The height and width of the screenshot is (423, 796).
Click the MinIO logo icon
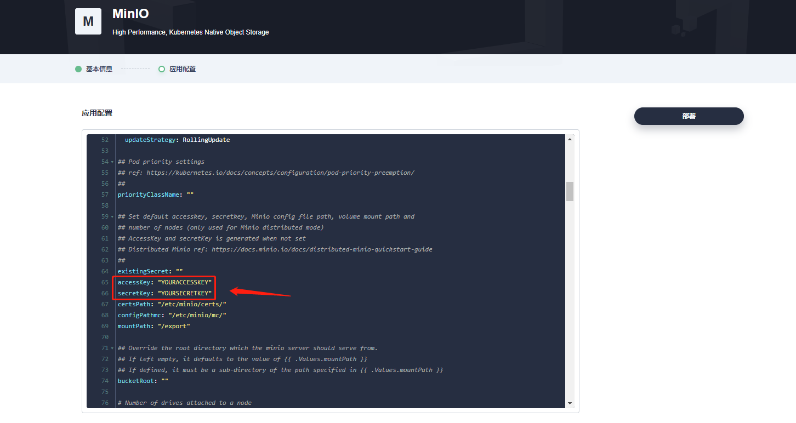[x=88, y=21]
